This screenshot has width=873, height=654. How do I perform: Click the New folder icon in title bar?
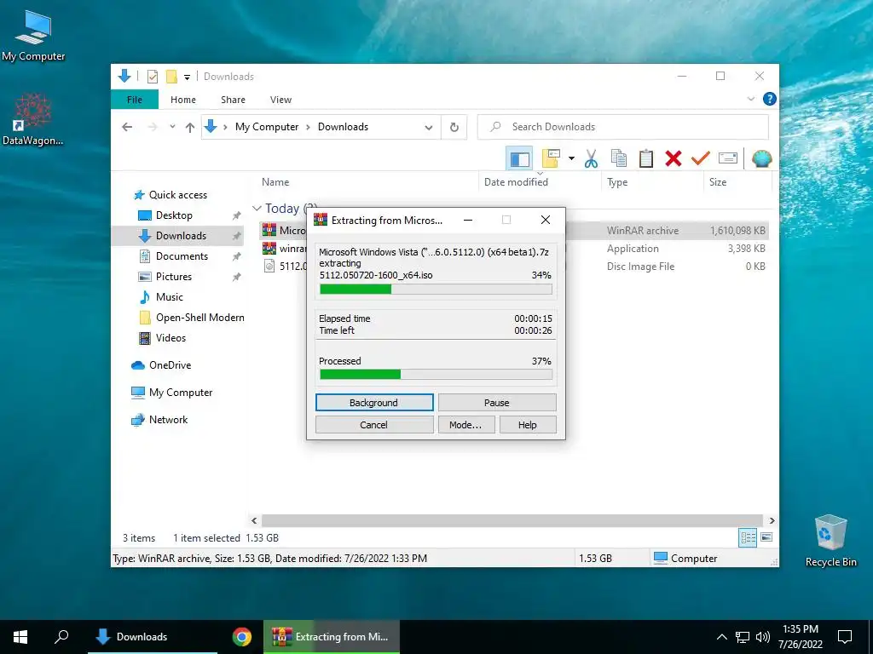tap(171, 77)
